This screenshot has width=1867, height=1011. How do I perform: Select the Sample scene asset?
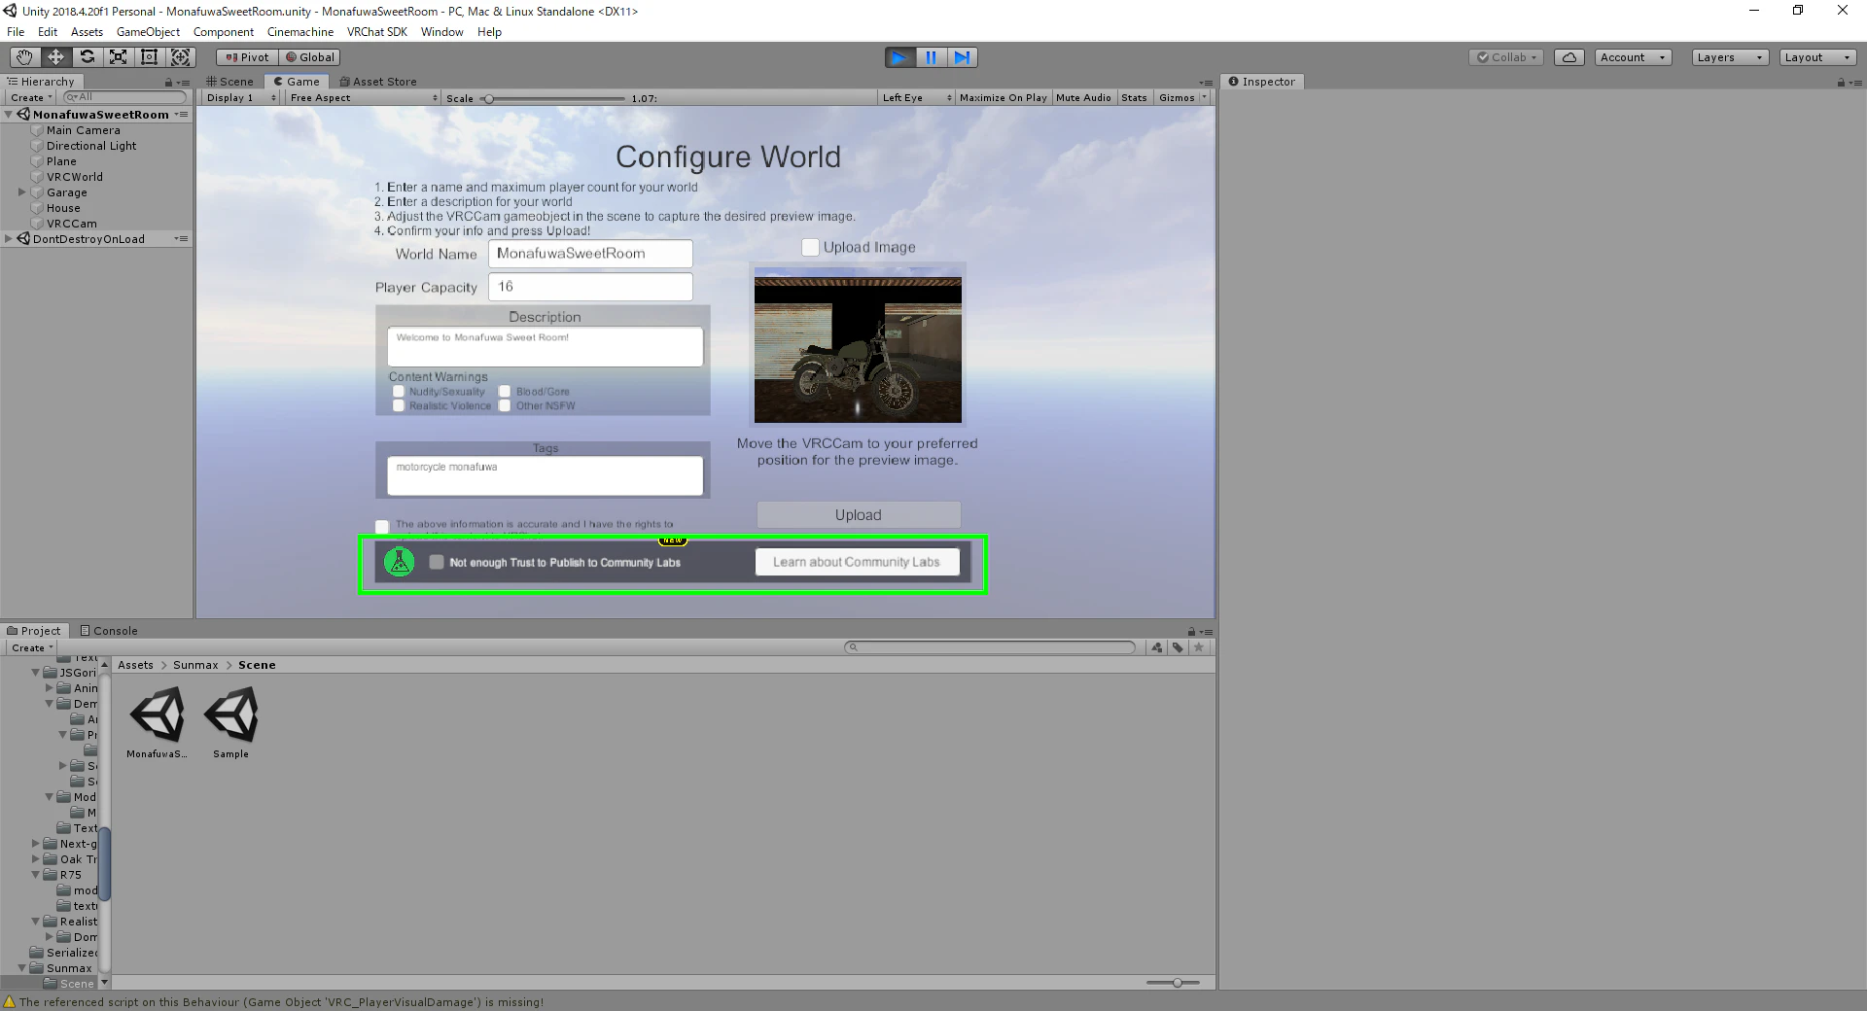click(231, 722)
